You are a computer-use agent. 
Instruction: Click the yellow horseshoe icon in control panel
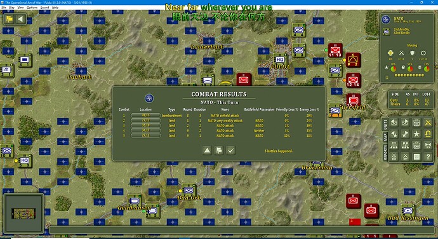428,134
